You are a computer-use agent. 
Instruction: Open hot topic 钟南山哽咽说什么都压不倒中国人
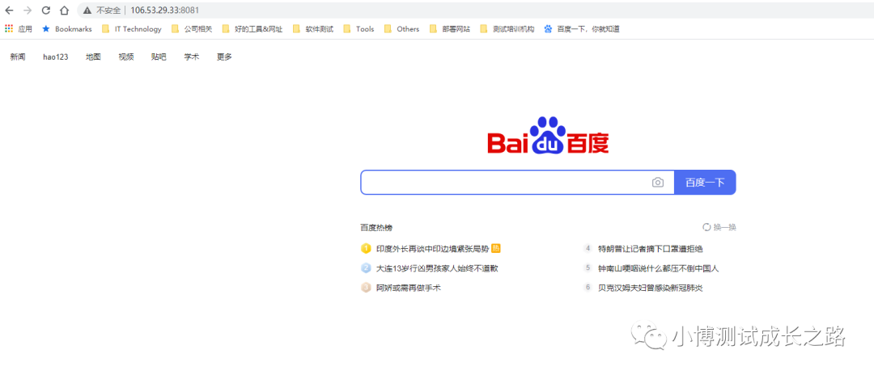[x=659, y=268]
